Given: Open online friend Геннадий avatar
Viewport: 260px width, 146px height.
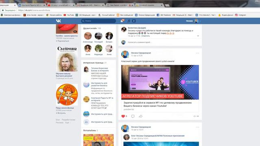Looking at the screenshot, I should point(98,36).
